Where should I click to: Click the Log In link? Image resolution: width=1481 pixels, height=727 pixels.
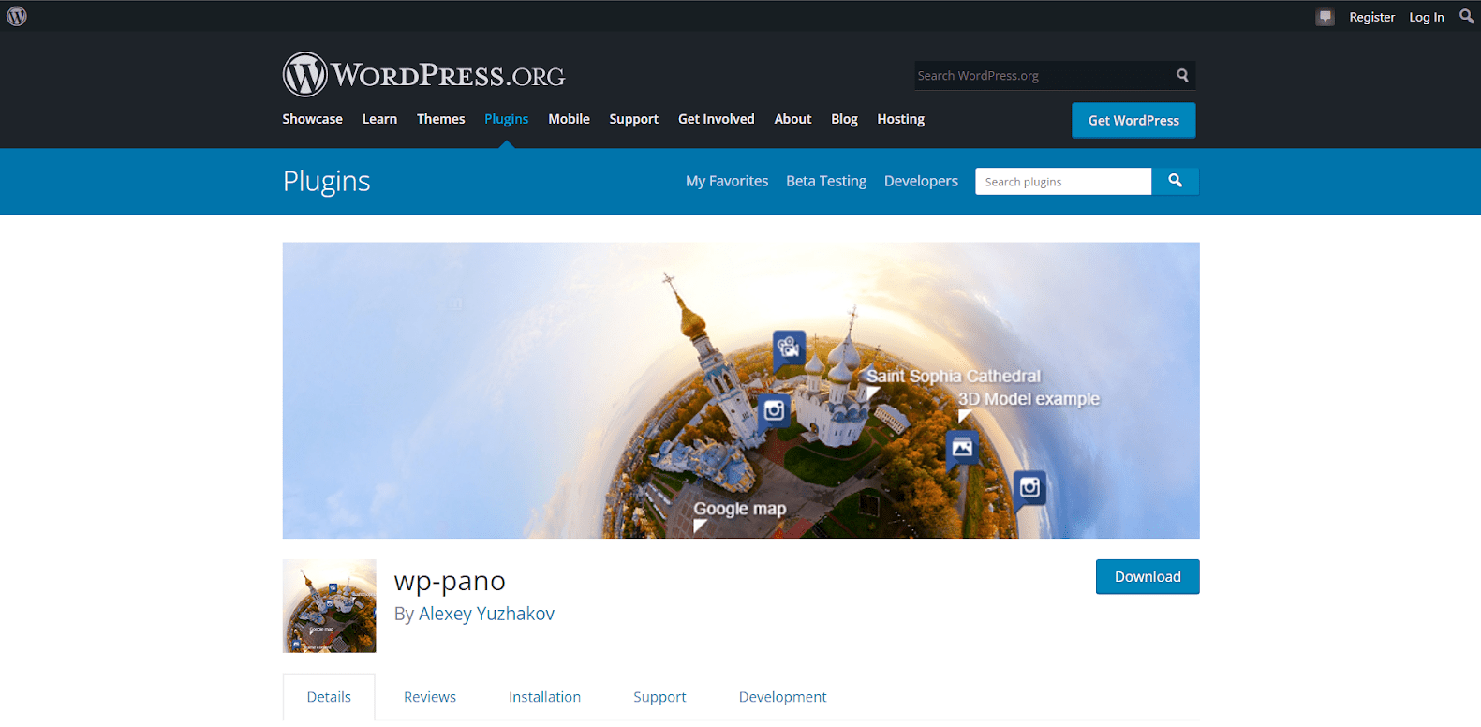tap(1427, 17)
